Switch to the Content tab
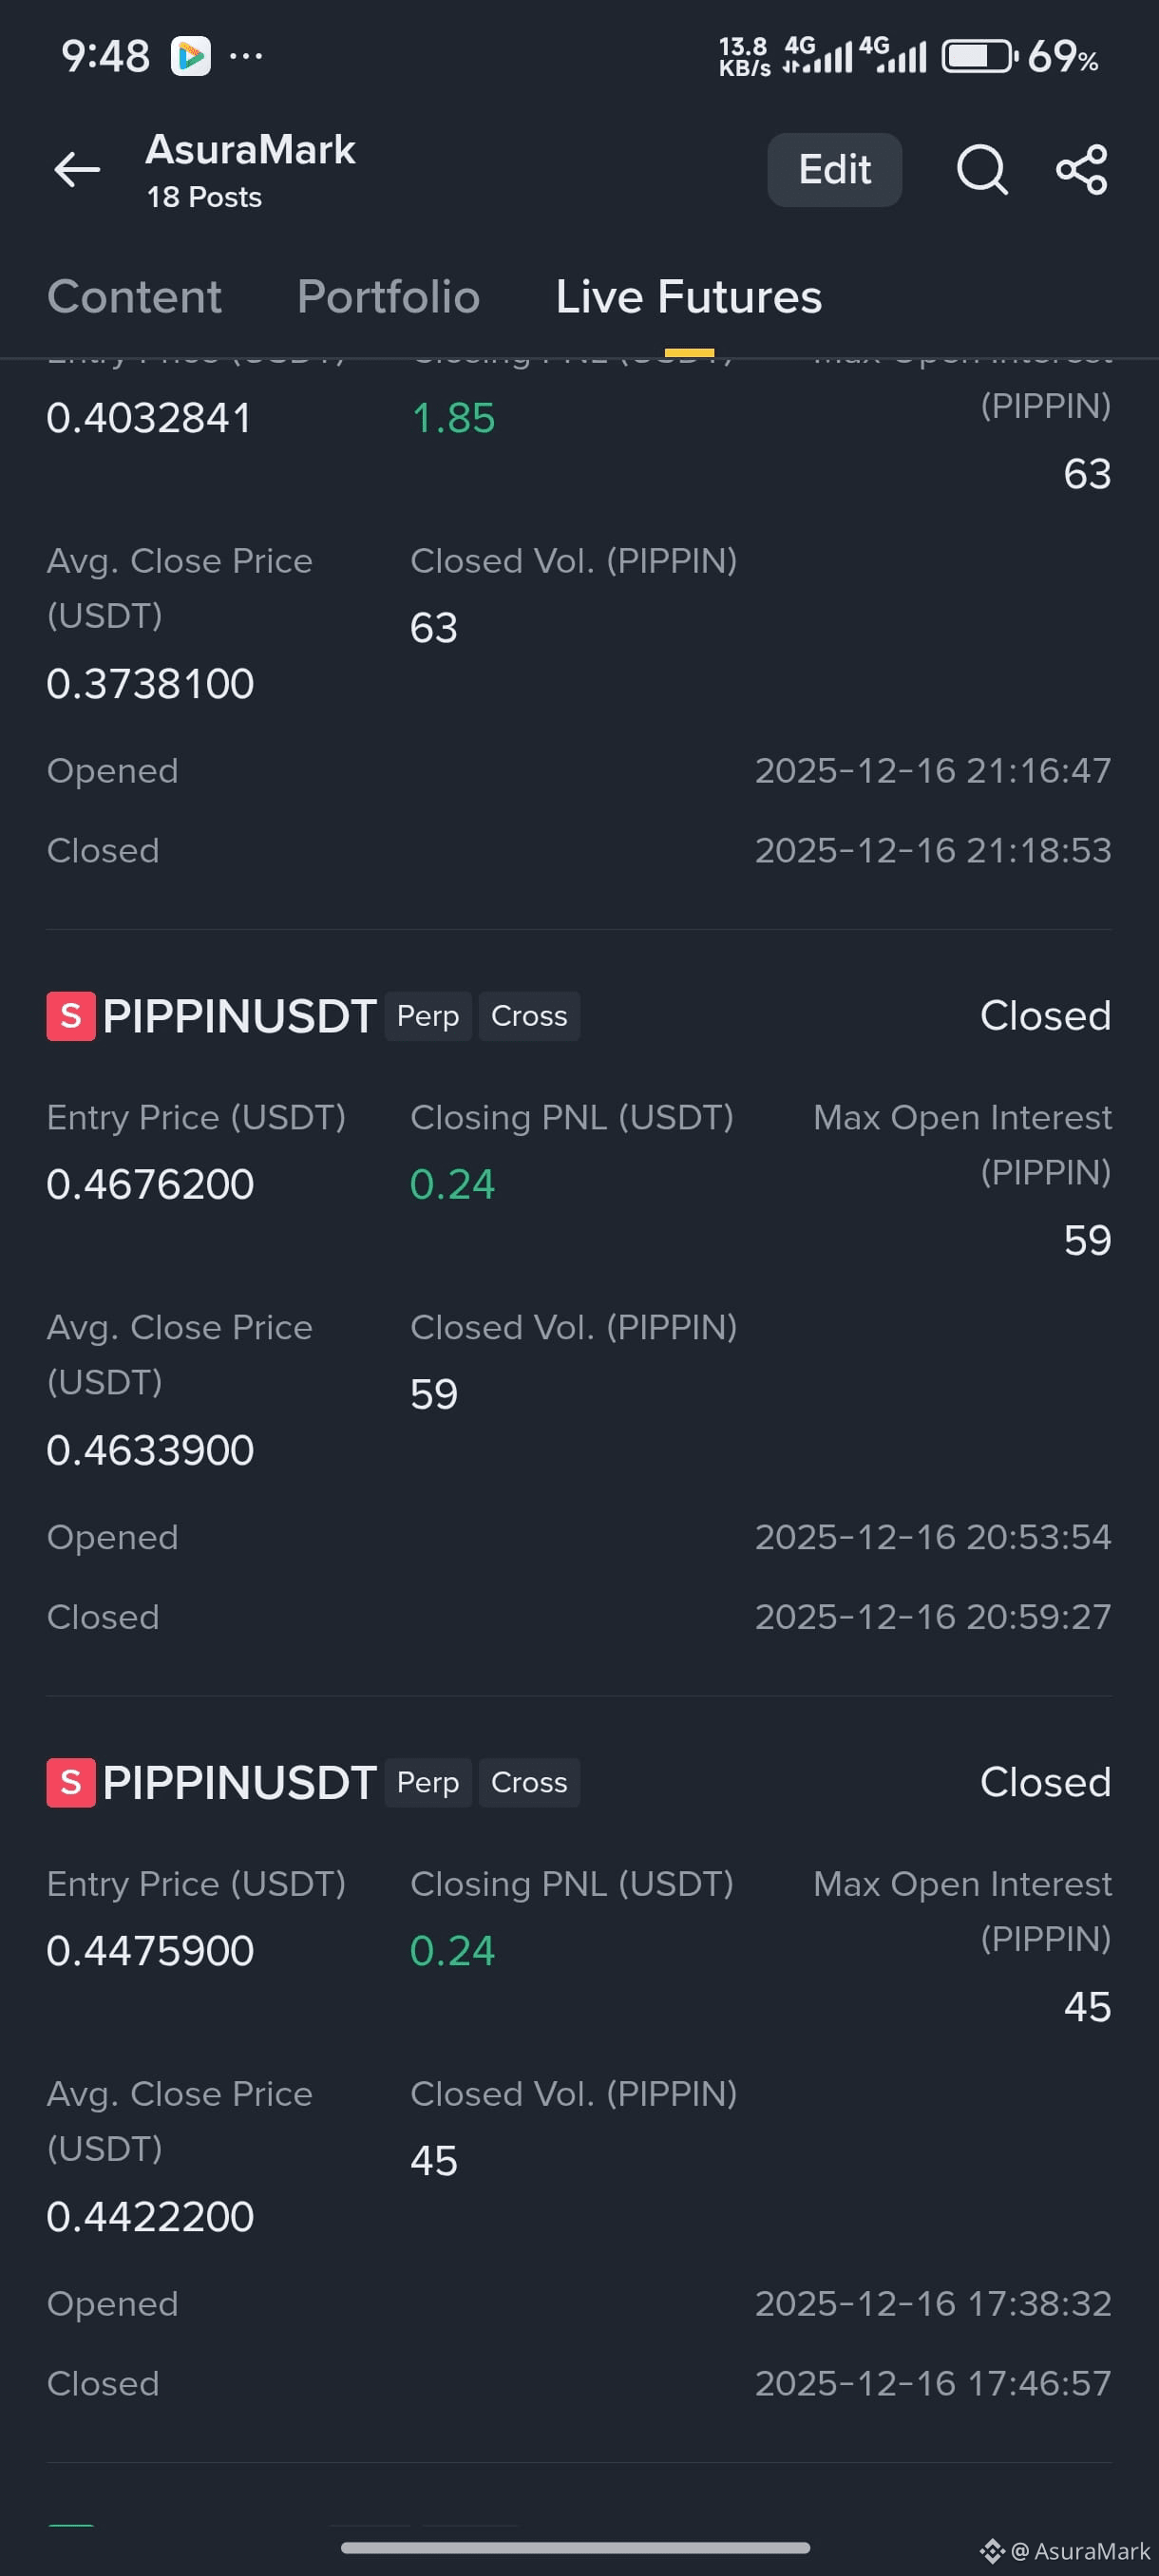 [x=134, y=297]
